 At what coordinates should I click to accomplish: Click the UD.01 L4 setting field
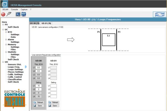click(53, 97)
